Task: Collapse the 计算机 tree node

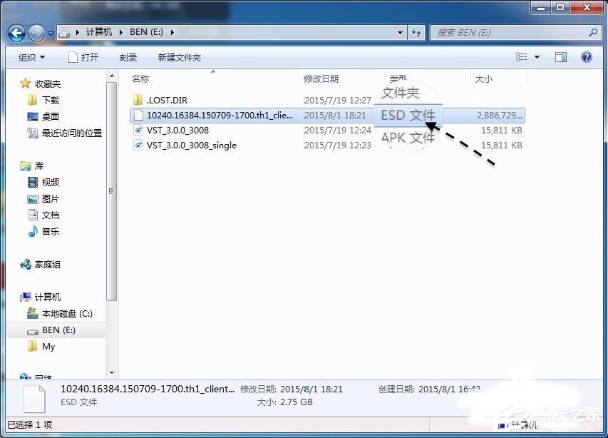Action: tap(15, 297)
